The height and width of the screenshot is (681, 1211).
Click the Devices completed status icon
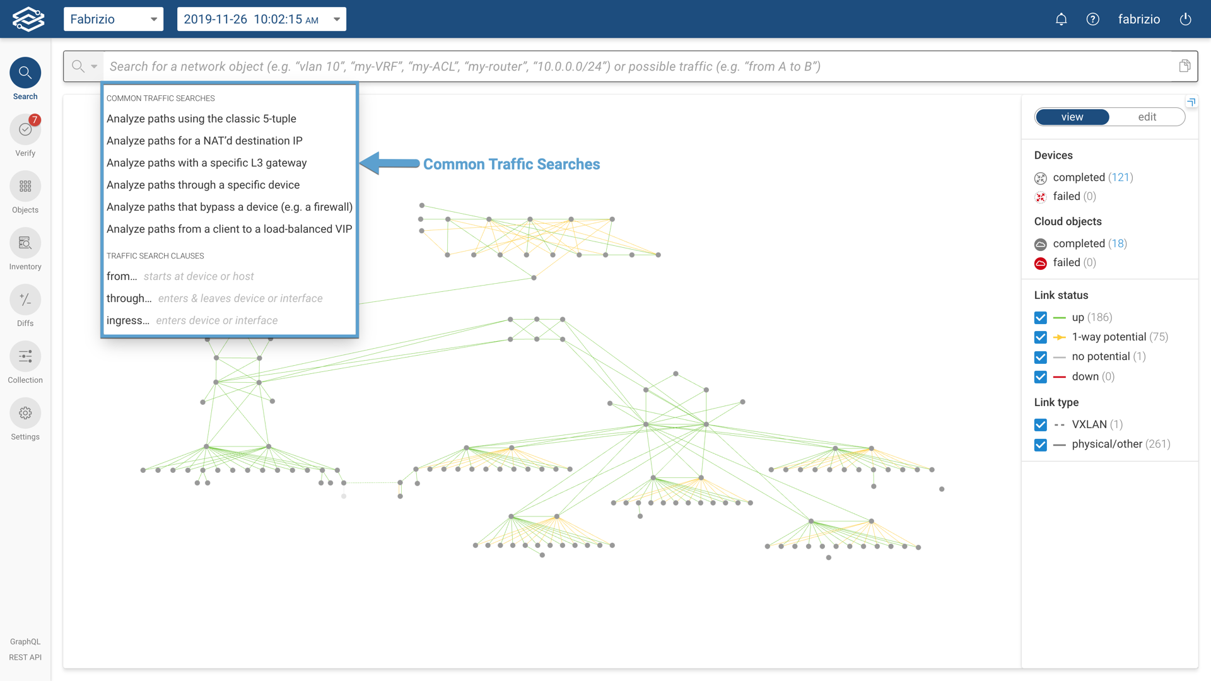(1041, 178)
